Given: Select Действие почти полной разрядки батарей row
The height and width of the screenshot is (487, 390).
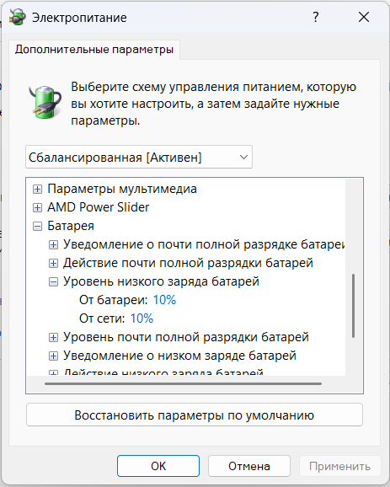Looking at the screenshot, I should 188,263.
